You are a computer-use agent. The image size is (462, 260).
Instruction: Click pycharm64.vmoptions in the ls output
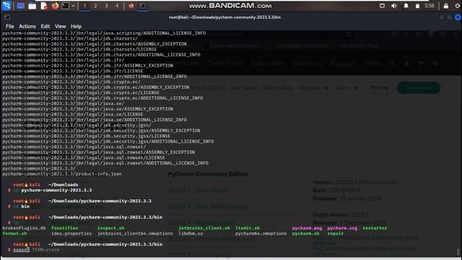(261, 233)
